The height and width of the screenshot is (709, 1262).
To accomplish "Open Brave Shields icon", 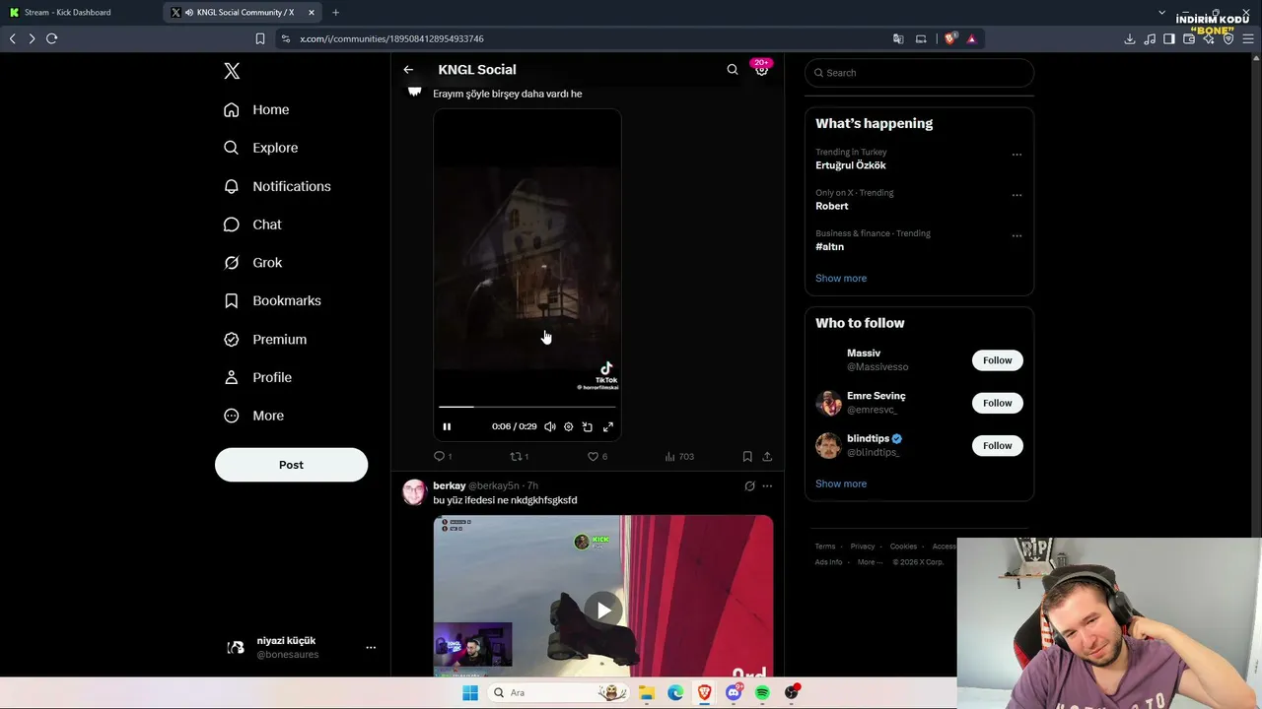I will pyautogui.click(x=950, y=38).
